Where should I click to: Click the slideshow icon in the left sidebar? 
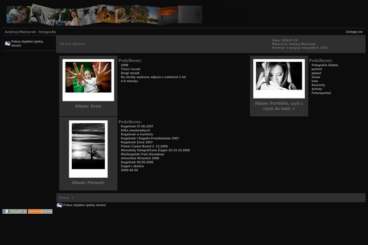[7, 43]
